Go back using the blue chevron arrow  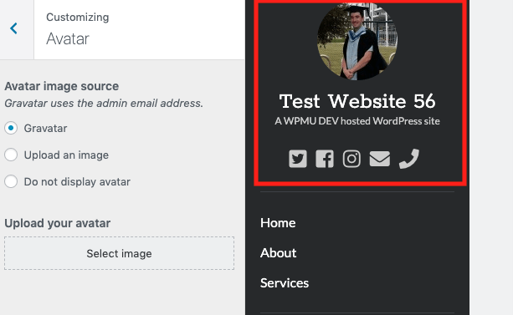click(x=13, y=28)
